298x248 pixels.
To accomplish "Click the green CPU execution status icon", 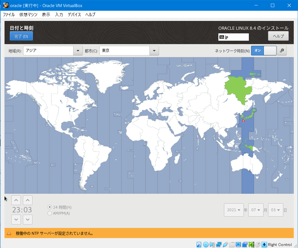I will tap(251, 245).
